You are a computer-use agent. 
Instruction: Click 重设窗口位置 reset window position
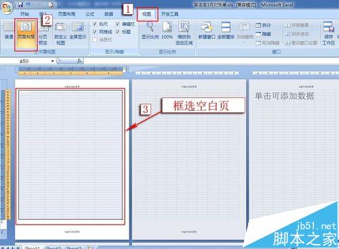[301, 43]
